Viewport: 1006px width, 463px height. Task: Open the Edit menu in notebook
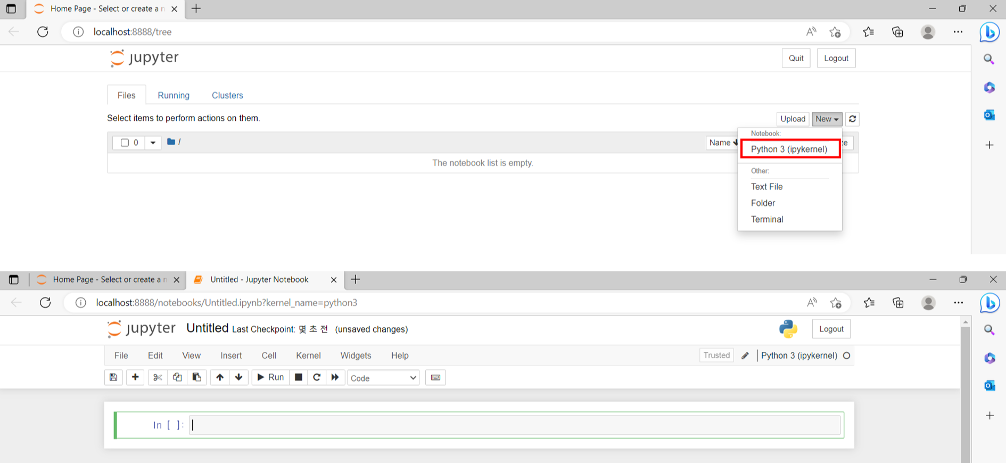pyautogui.click(x=155, y=355)
